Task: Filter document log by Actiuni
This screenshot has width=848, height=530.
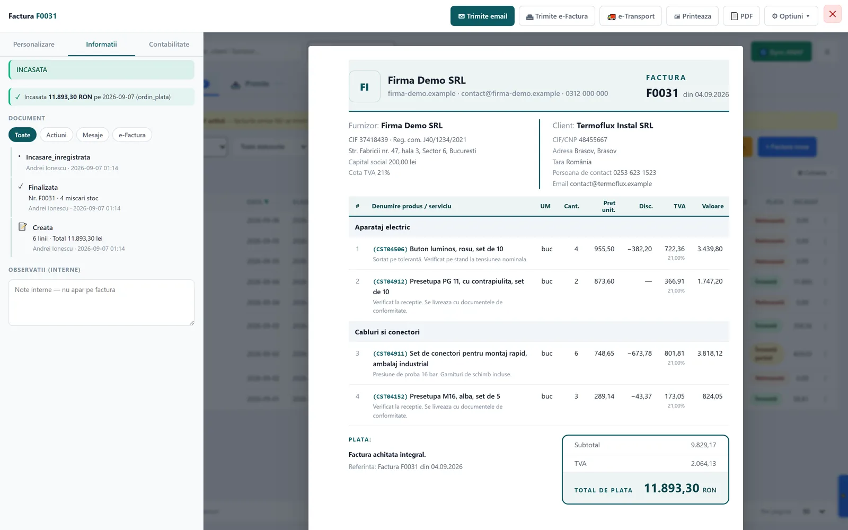Action: (x=56, y=135)
